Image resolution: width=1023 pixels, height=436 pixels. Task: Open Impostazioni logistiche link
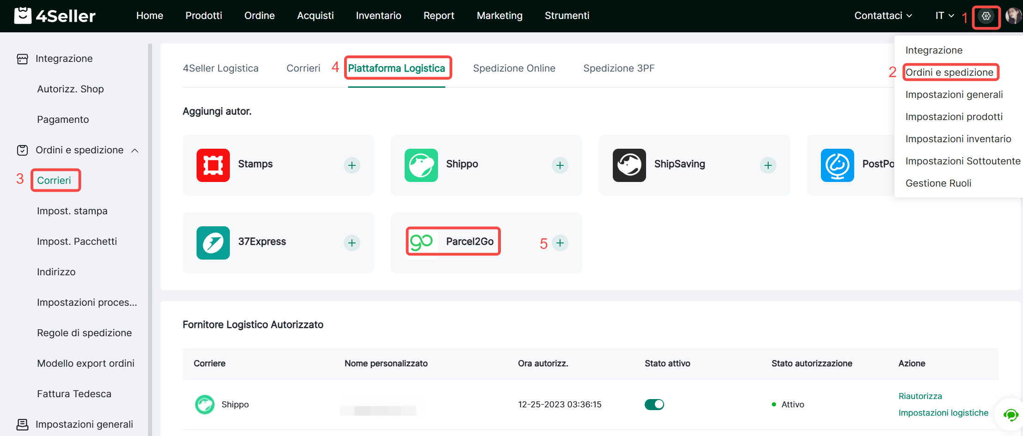pos(943,413)
